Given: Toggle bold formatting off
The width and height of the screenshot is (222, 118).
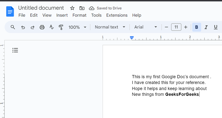Looking at the screenshot, I should coord(197,27).
